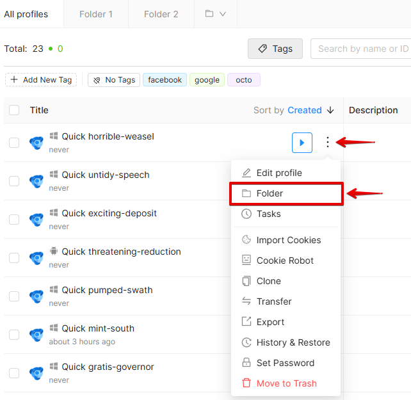Start the Quick horrible-weasel profile with play button
The width and height of the screenshot is (411, 400).
(302, 143)
